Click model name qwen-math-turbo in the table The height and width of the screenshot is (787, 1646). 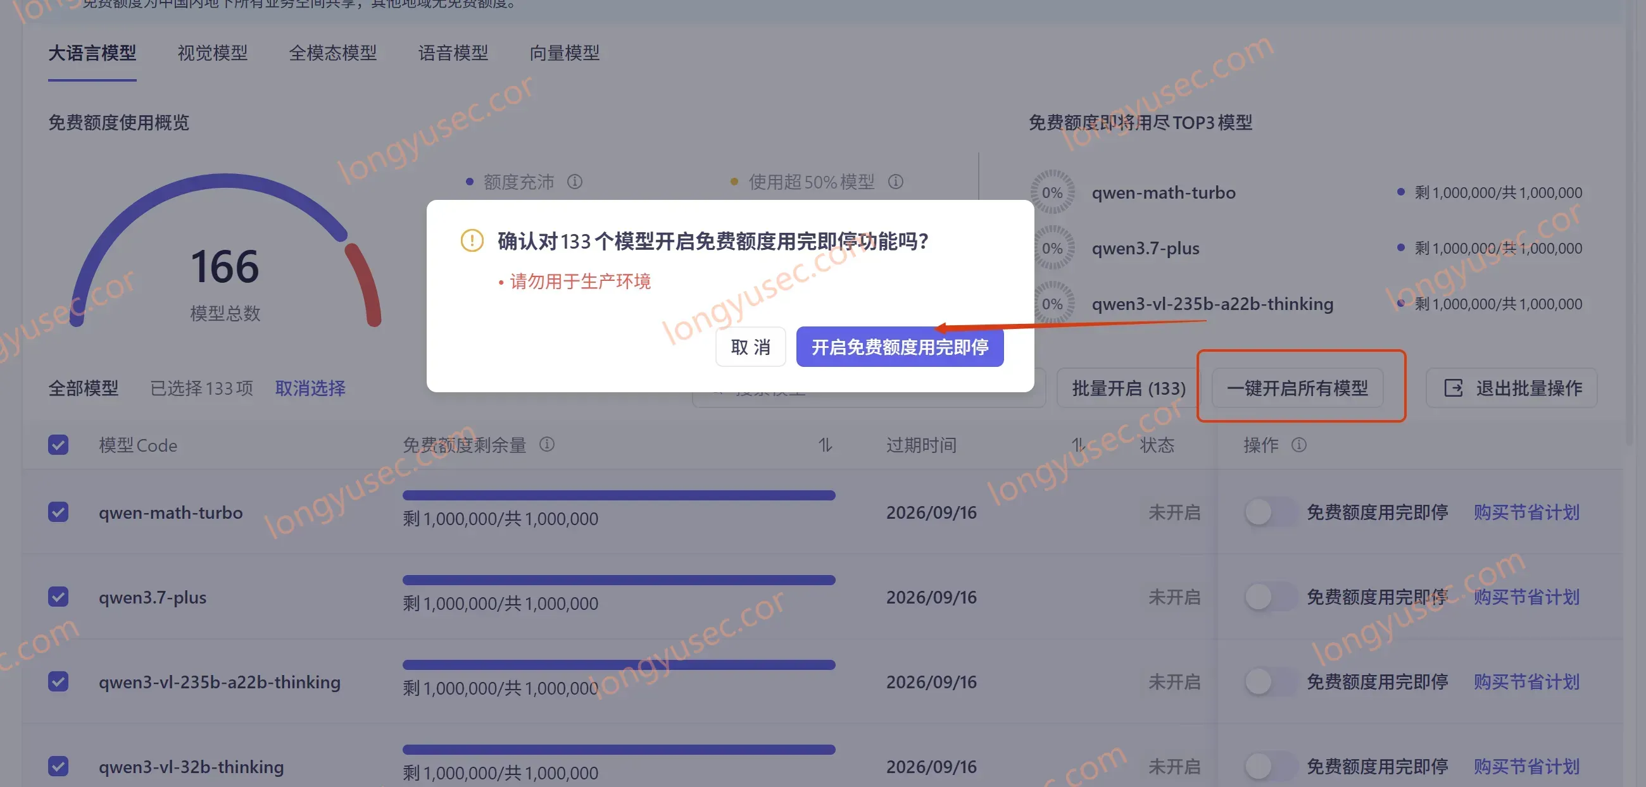[x=170, y=512]
